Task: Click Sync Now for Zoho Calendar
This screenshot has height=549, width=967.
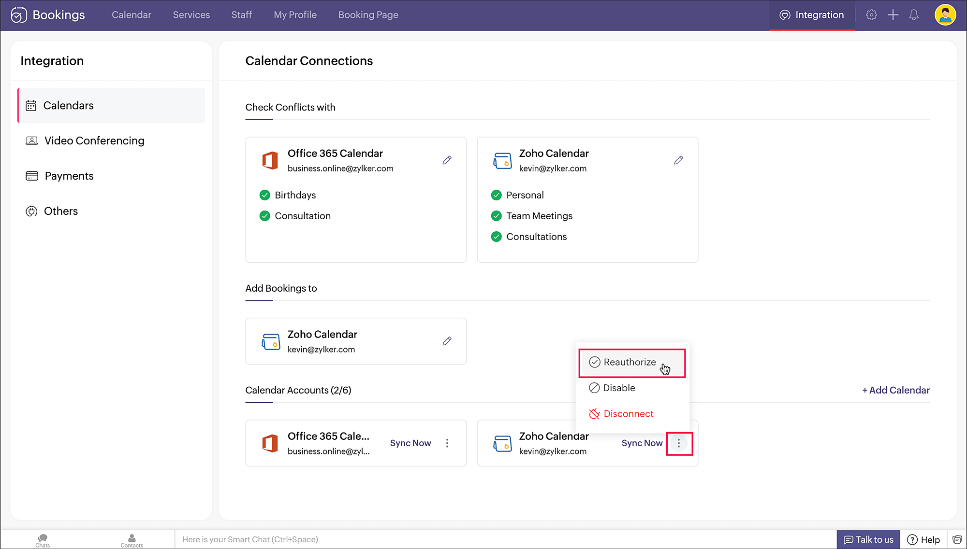Action: (x=642, y=443)
